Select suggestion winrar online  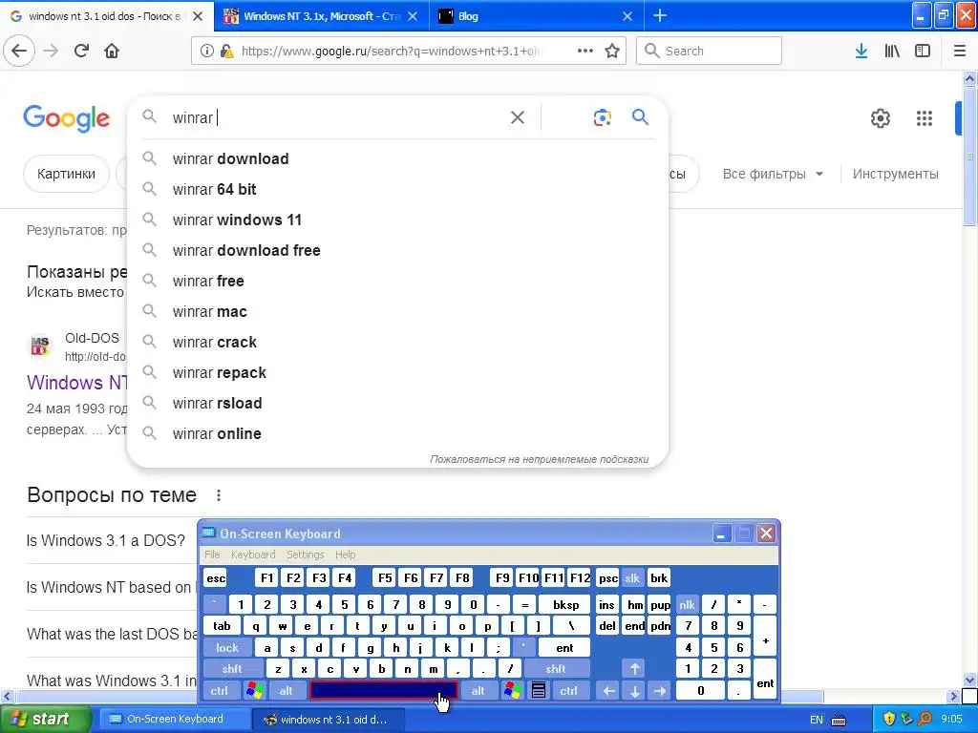[x=397, y=433]
